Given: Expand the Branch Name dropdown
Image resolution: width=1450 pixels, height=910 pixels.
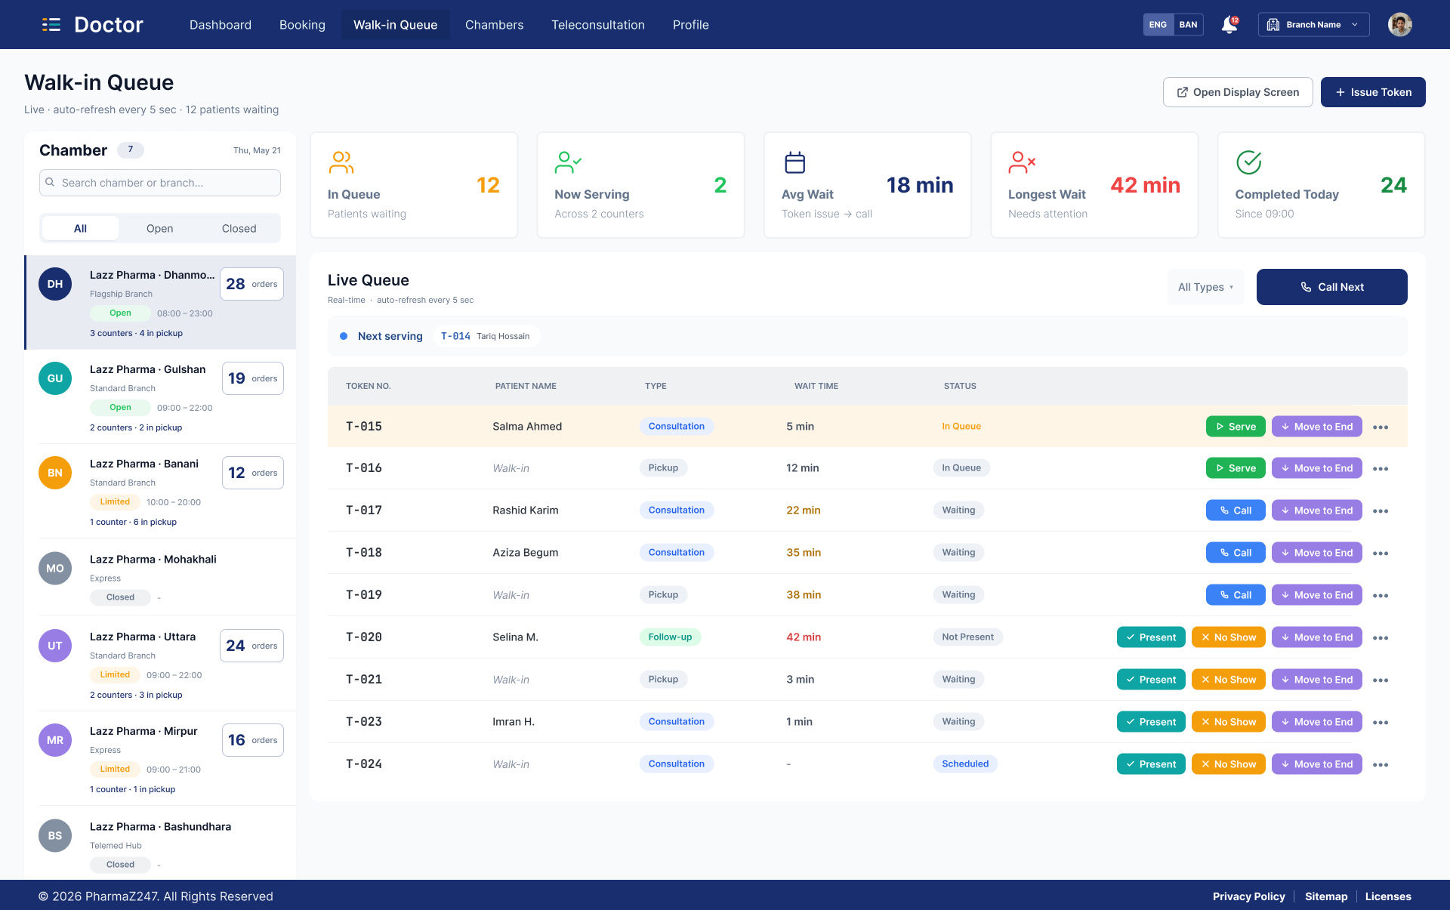Looking at the screenshot, I should pos(1313,25).
